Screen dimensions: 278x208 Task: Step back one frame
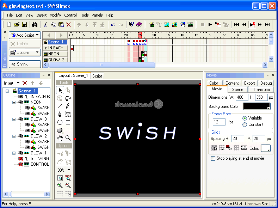(x=244, y=24)
